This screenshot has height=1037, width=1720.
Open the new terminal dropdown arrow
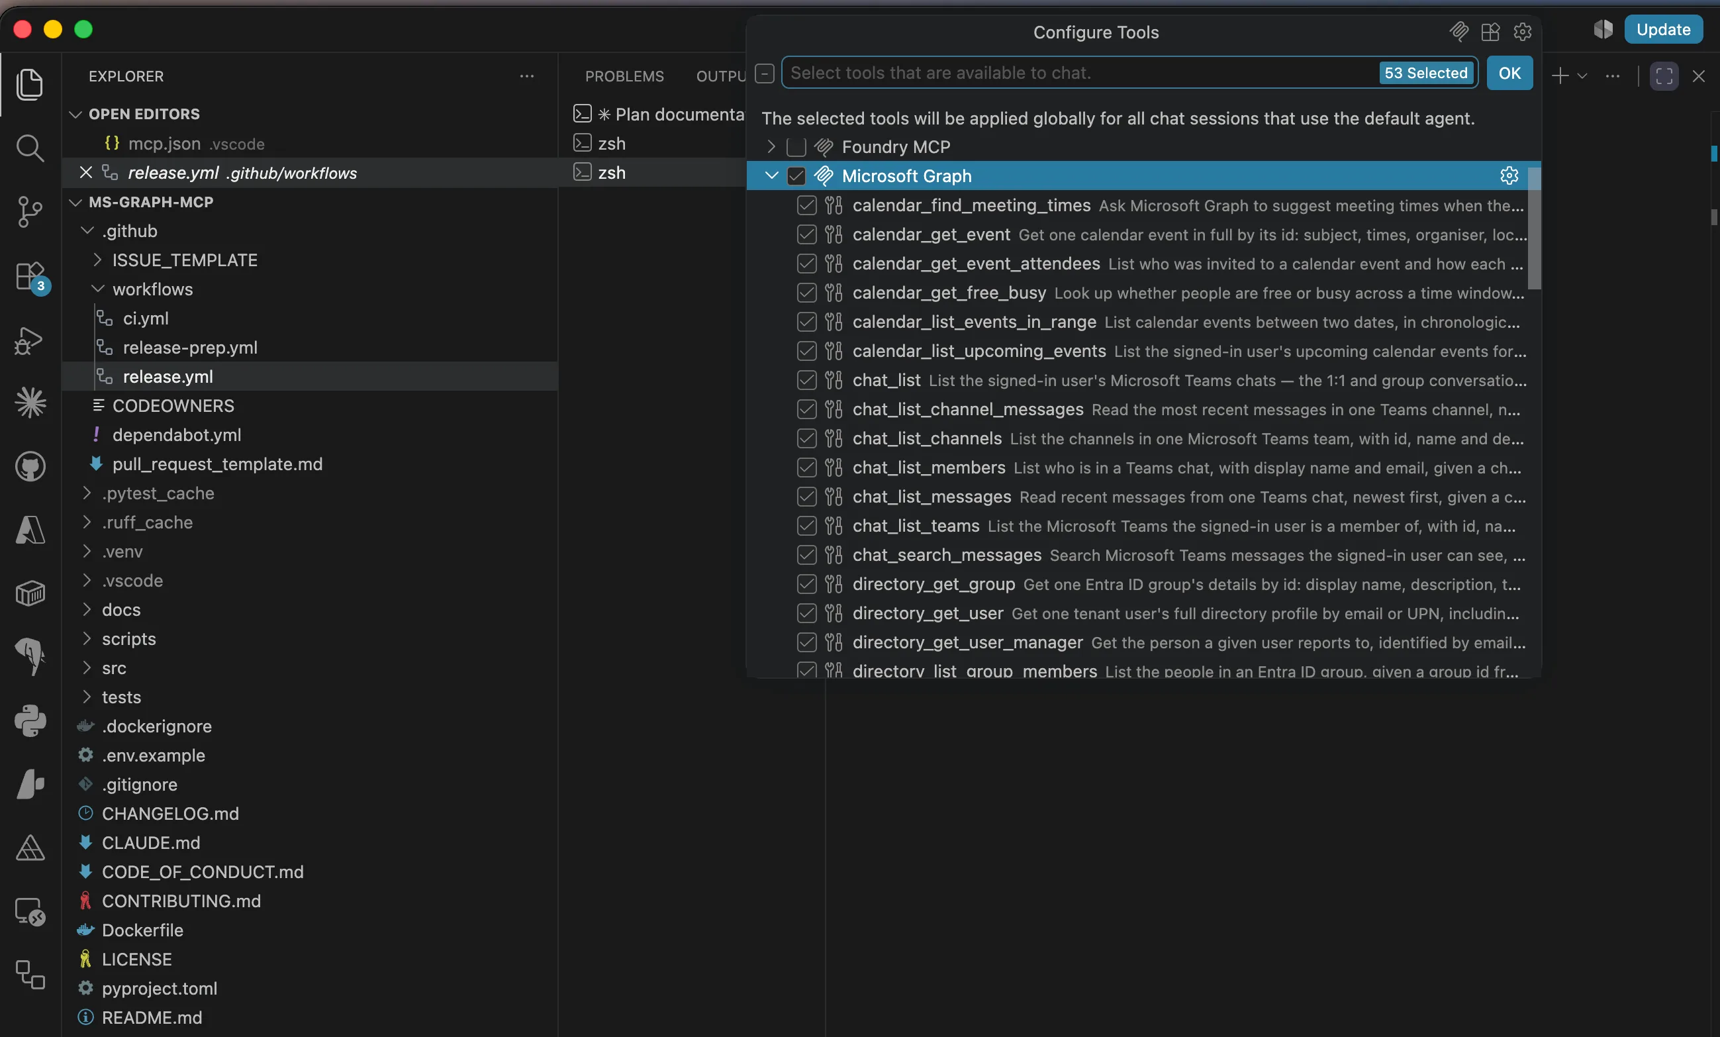[1582, 75]
